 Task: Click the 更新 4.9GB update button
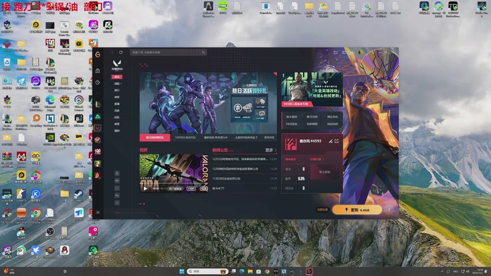click(357, 210)
